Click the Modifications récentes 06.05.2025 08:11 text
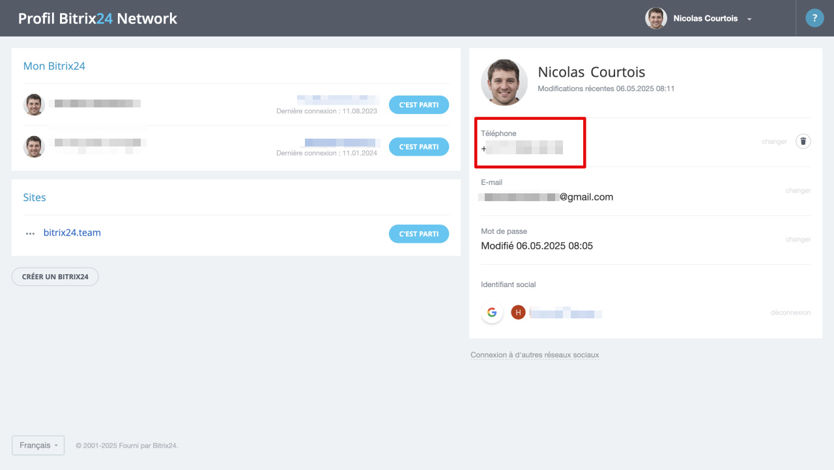The image size is (834, 470). point(606,89)
